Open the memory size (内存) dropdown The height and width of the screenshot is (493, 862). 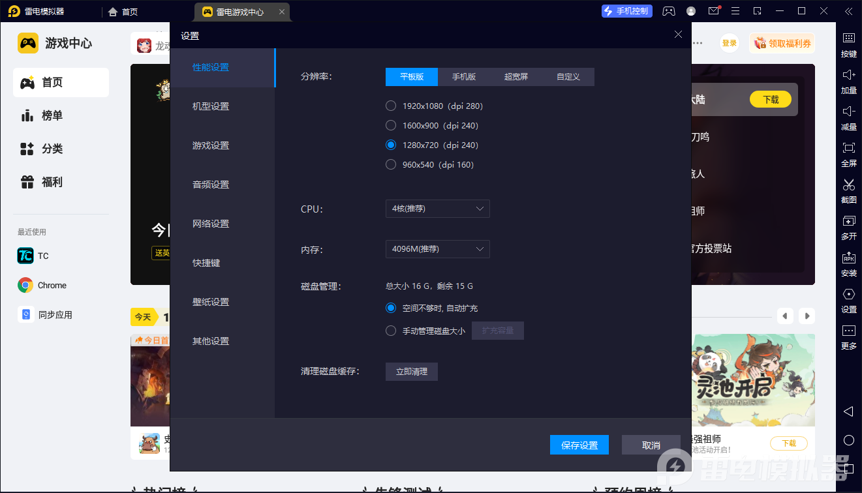tap(437, 249)
